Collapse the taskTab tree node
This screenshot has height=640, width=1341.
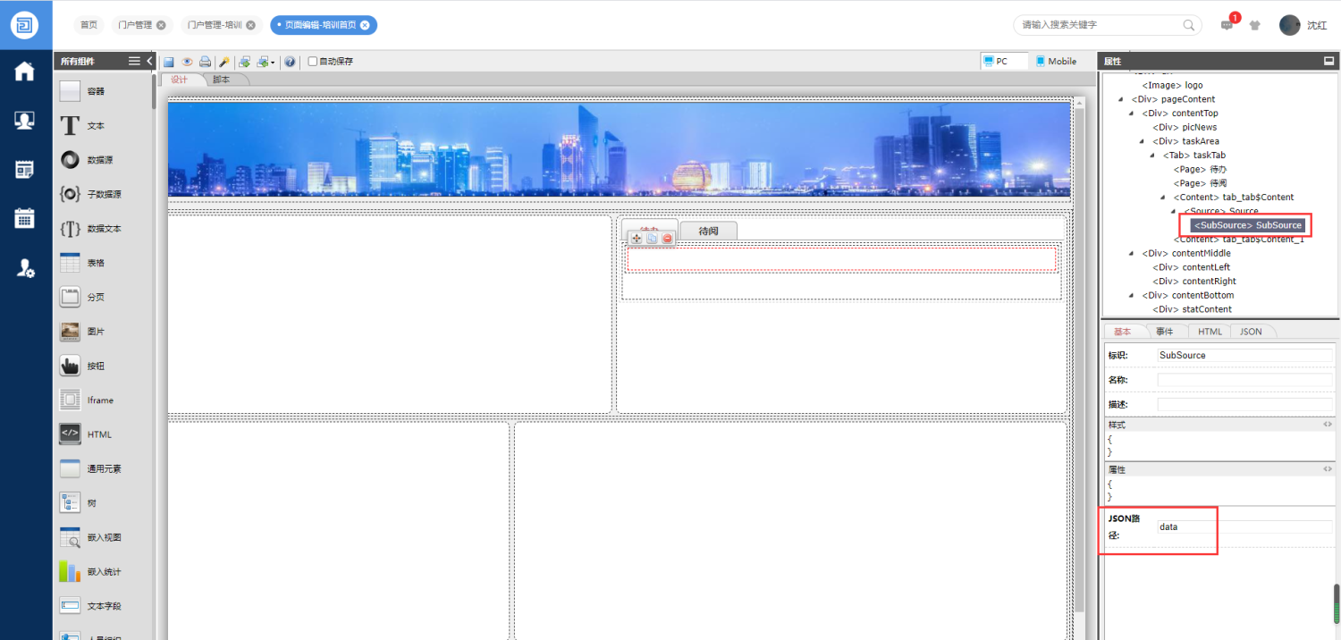(1153, 156)
